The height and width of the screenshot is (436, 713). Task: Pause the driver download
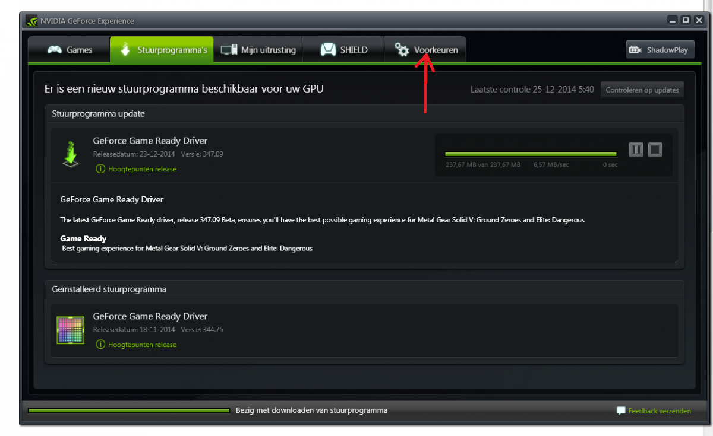[636, 149]
